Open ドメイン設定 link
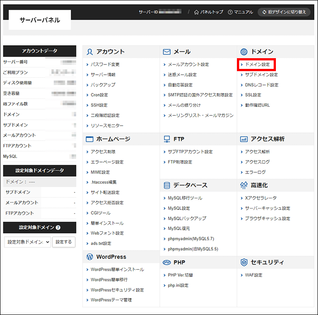 (257, 64)
